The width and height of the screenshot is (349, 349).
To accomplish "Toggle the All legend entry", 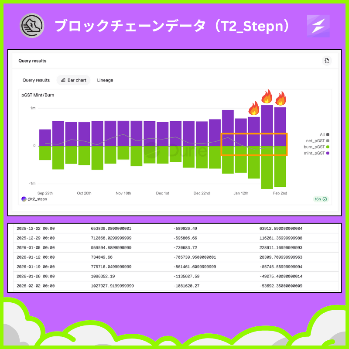I will coord(324,134).
